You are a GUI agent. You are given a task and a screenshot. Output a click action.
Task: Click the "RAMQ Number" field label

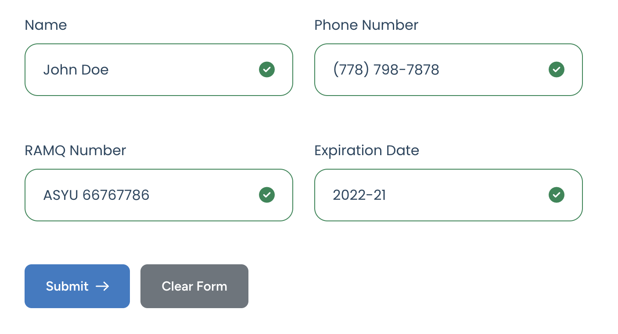click(x=75, y=150)
